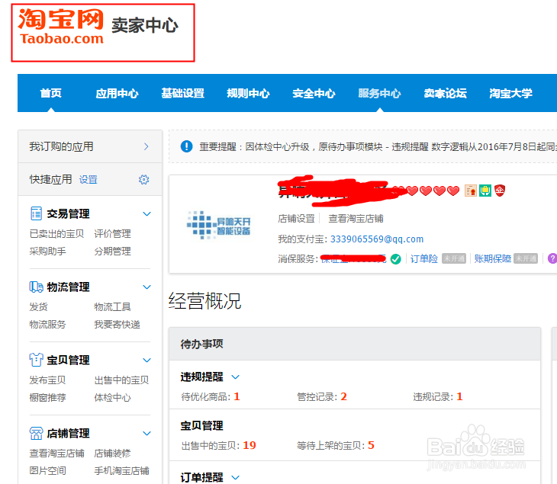This screenshot has height=484, width=557.
Task: Click the shop logo thumbnail
Action: coord(219,226)
